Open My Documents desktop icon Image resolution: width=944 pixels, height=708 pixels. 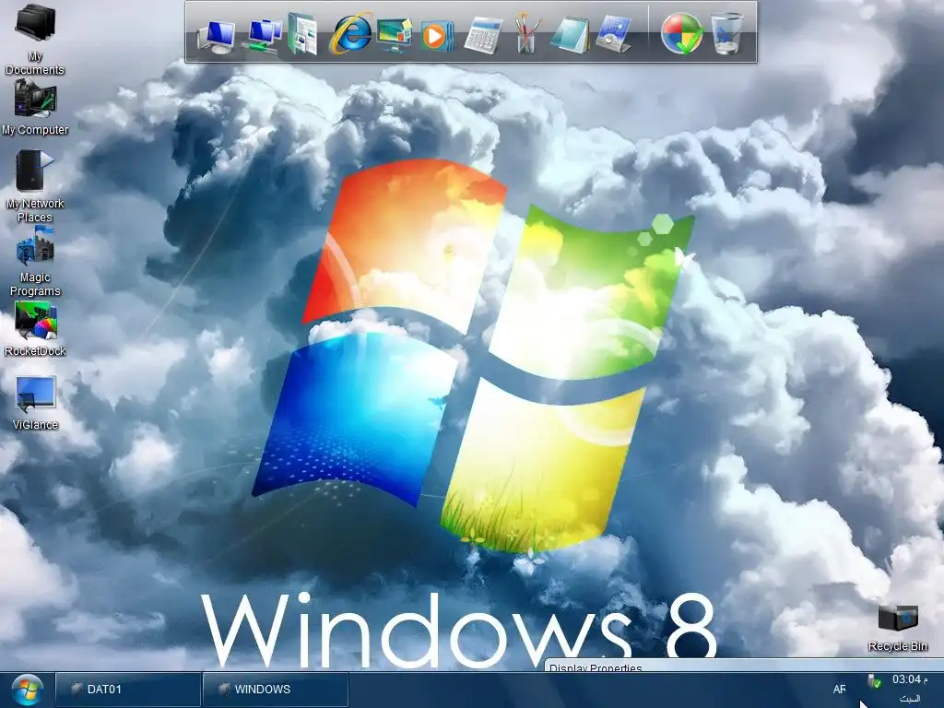click(x=35, y=39)
